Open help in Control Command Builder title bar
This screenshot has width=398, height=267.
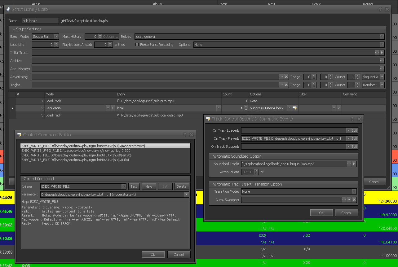(x=185, y=135)
